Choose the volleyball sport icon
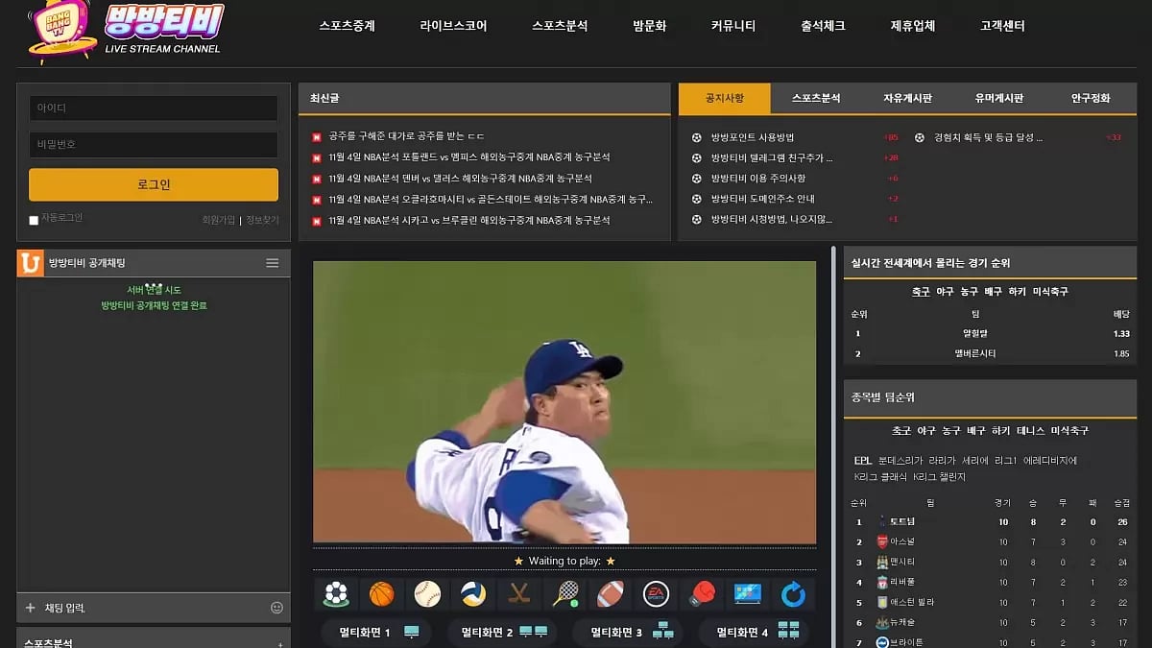1152x648 pixels. tap(473, 594)
